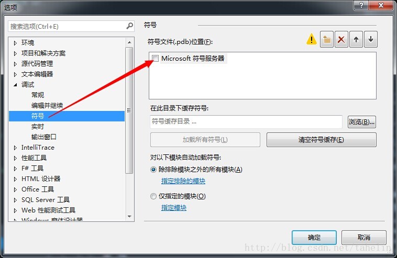Viewport: 397px width, 258px height.
Task: Click the help question mark button
Action: tap(361, 5)
